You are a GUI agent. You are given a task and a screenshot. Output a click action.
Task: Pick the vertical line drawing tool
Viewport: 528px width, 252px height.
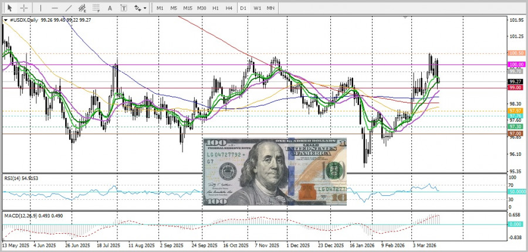(x=40, y=8)
